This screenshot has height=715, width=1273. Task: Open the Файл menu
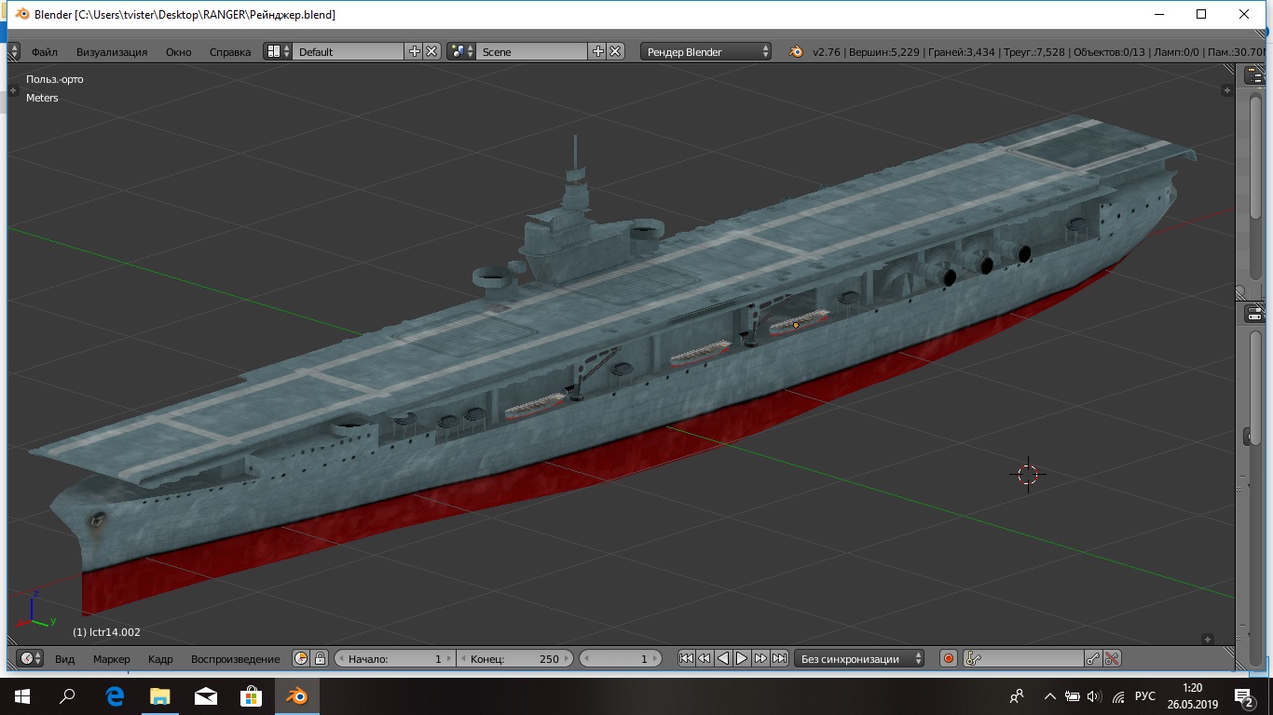44,52
